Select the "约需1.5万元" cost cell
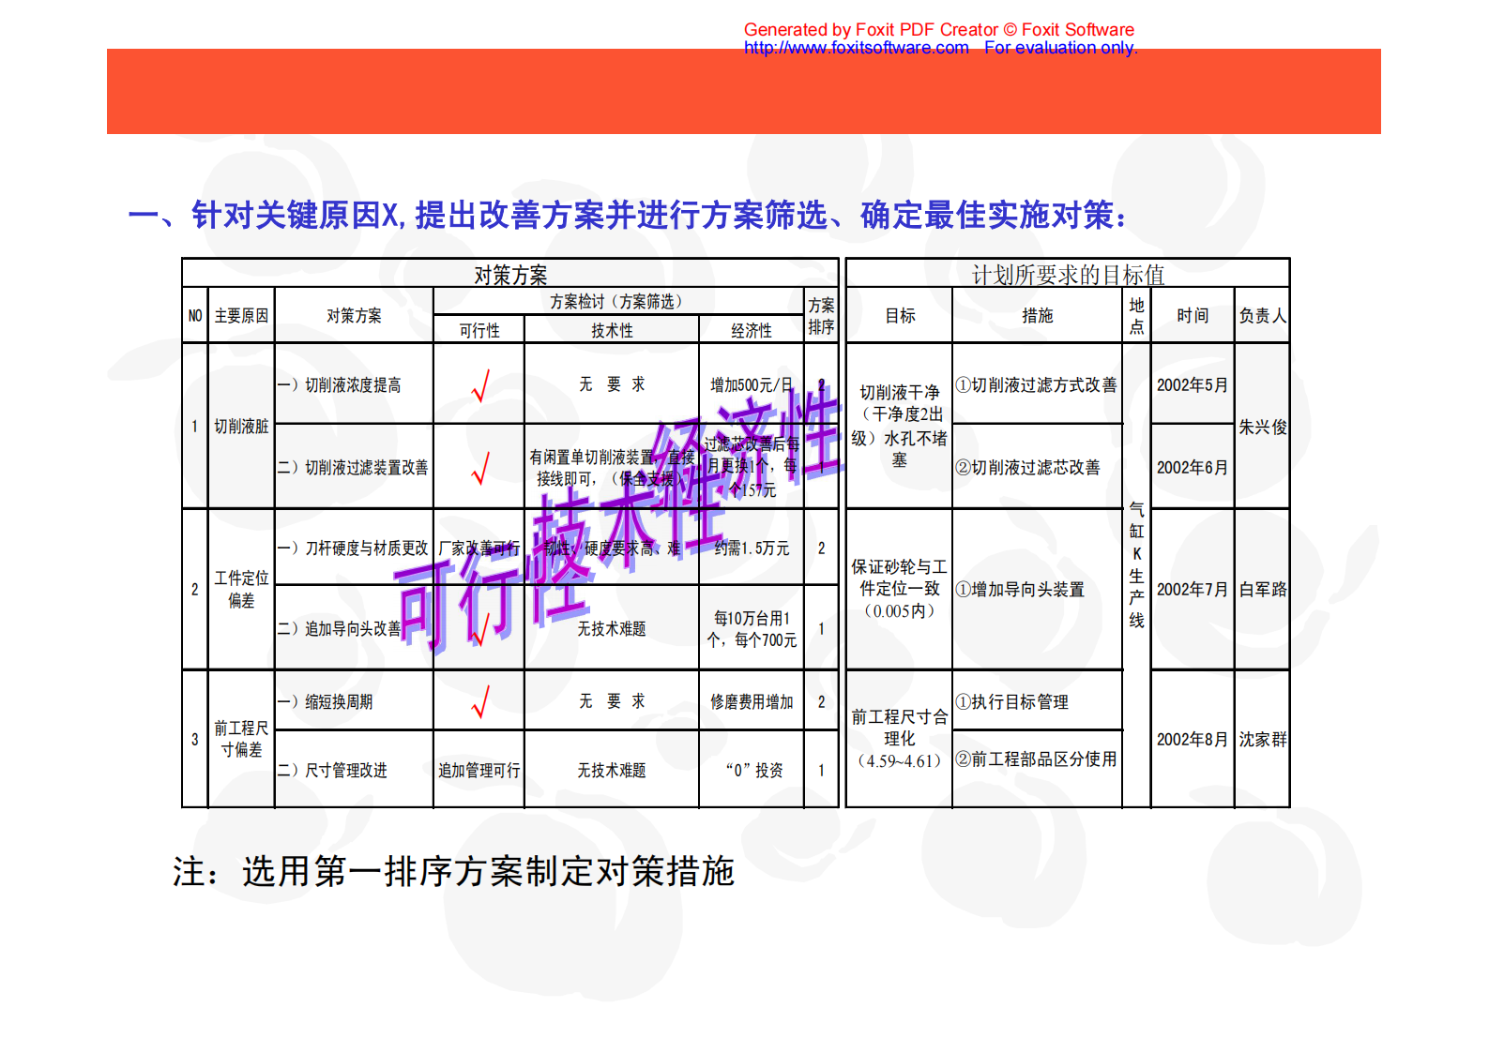Viewport: 1489px width, 1052px height. coord(752,549)
